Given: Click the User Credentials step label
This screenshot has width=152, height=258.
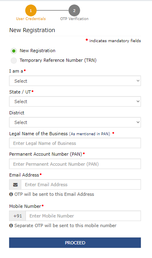Looking at the screenshot, I should 31,19.
